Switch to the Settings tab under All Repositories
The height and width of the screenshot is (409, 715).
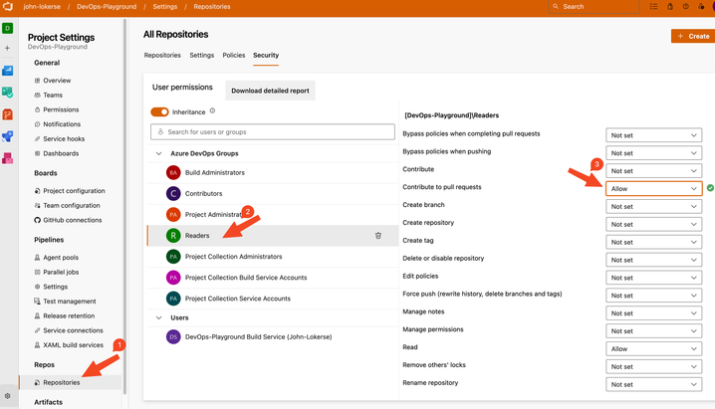201,55
